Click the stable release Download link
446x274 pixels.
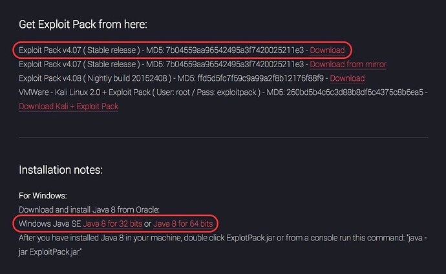point(327,50)
